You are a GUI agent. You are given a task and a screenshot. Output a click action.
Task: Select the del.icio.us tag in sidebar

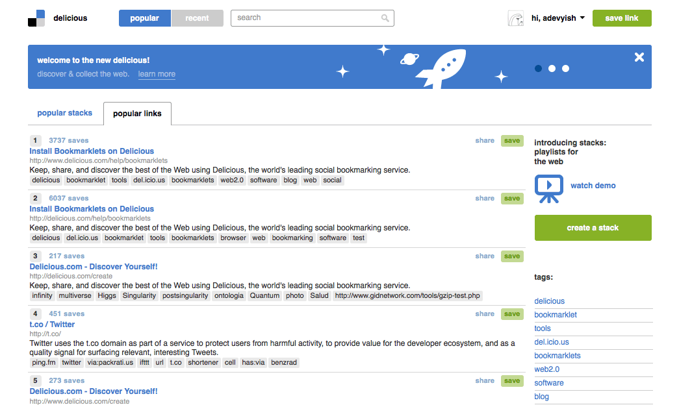552,342
